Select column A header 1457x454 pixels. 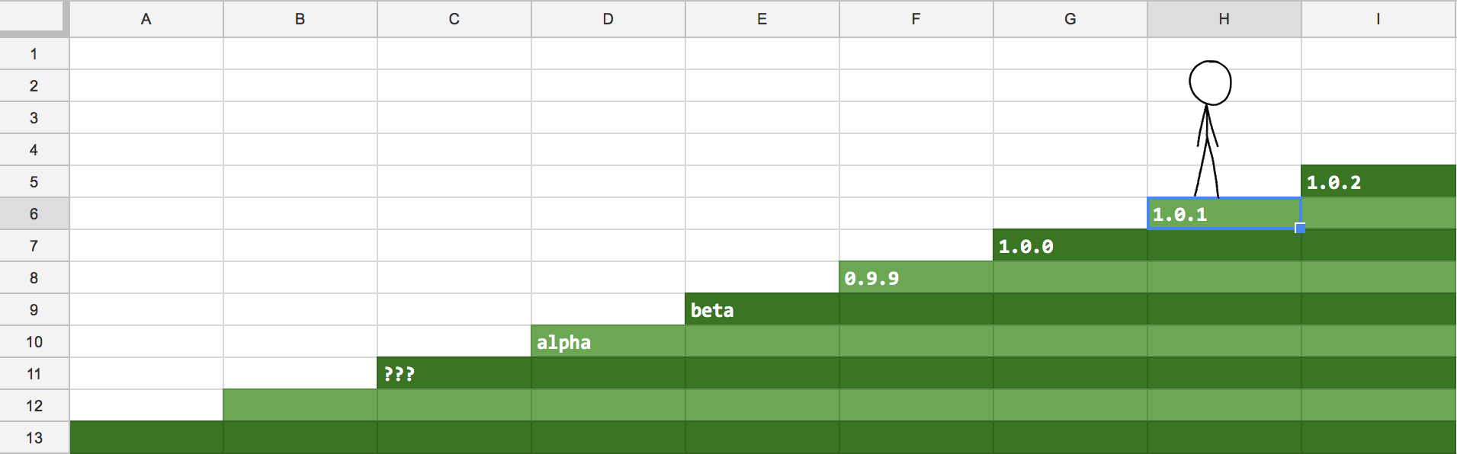tap(146, 19)
